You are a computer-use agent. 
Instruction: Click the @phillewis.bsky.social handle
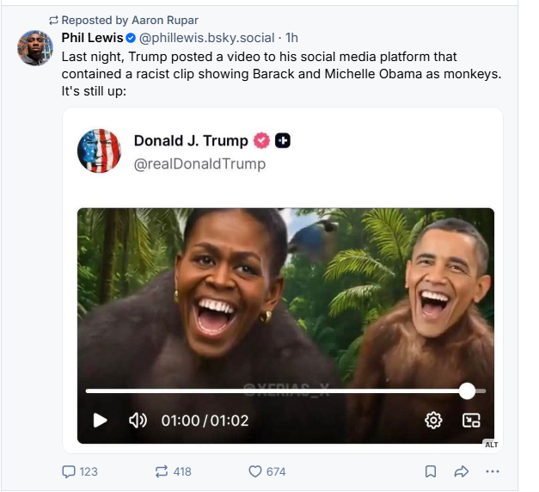point(207,38)
